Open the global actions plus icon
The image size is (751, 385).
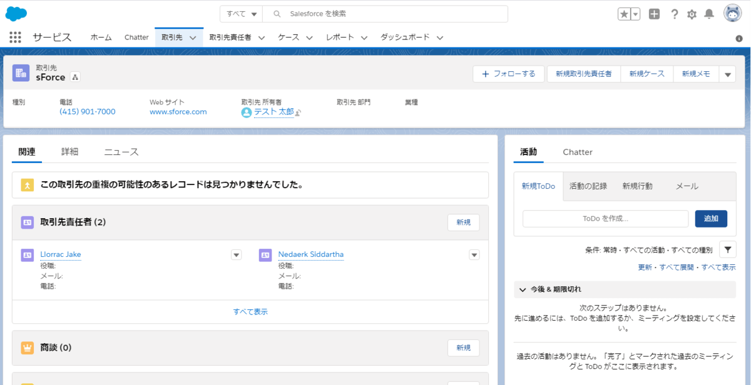(654, 14)
